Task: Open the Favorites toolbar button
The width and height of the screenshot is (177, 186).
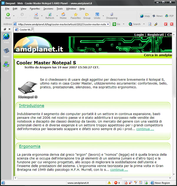Action: [x=76, y=16]
